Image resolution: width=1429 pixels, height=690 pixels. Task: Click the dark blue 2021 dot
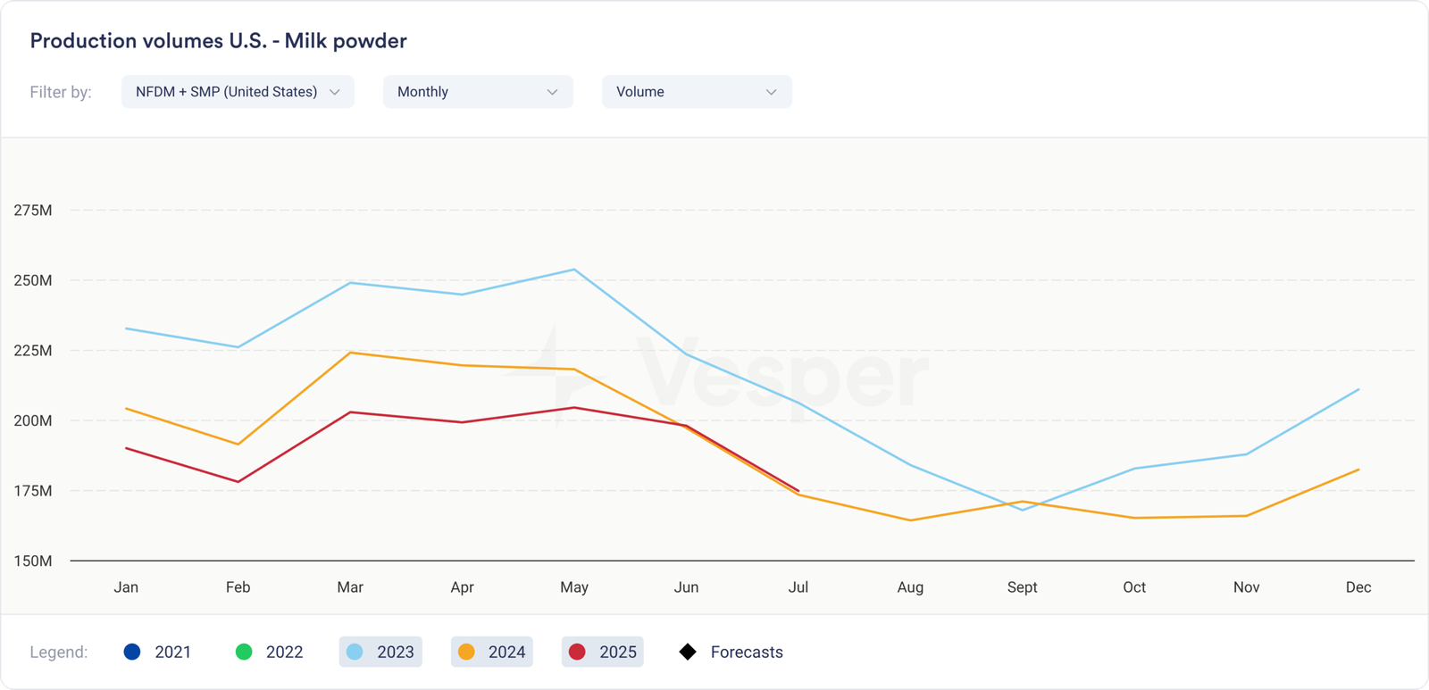[x=132, y=652]
